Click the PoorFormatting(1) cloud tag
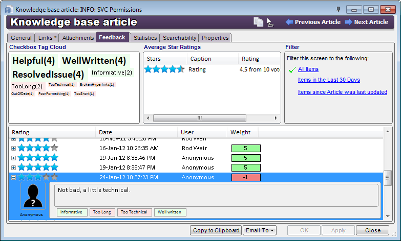 tap(54, 94)
